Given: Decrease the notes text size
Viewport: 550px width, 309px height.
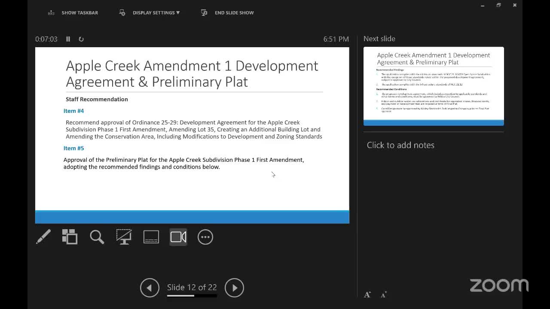Looking at the screenshot, I should pos(384,294).
